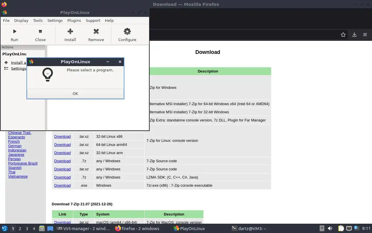Open the start menu icon on the taskbar
Viewport: 372px width, 233px height.
click(5, 229)
